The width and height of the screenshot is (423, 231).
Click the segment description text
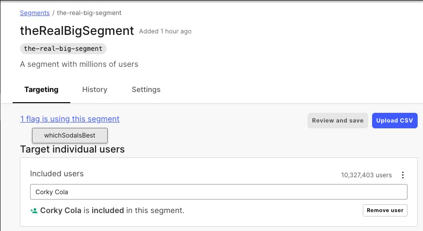[79, 64]
